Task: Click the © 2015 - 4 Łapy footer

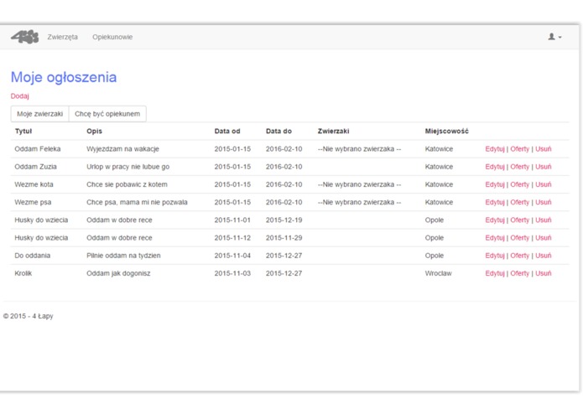Action: 29,316
